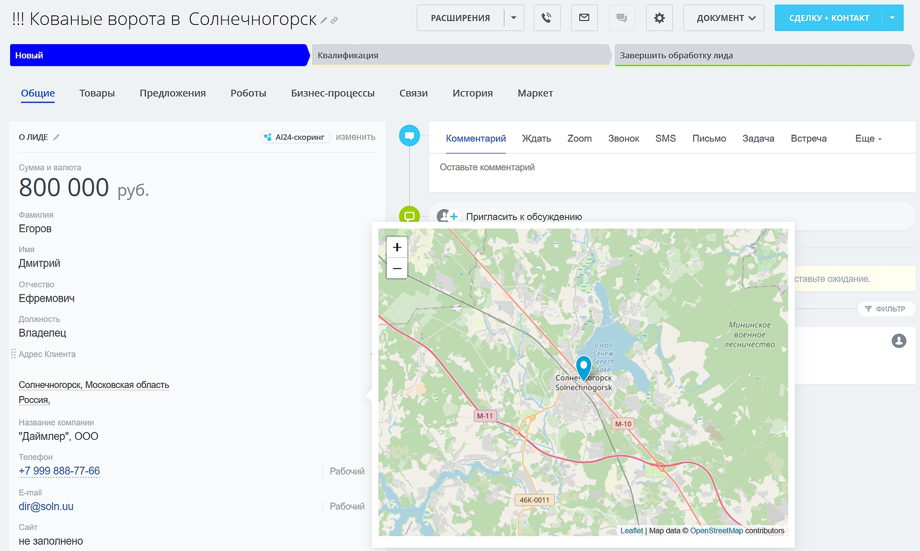Click the envelope email icon button
Viewport: 920px width, 551px height.
pos(584,18)
